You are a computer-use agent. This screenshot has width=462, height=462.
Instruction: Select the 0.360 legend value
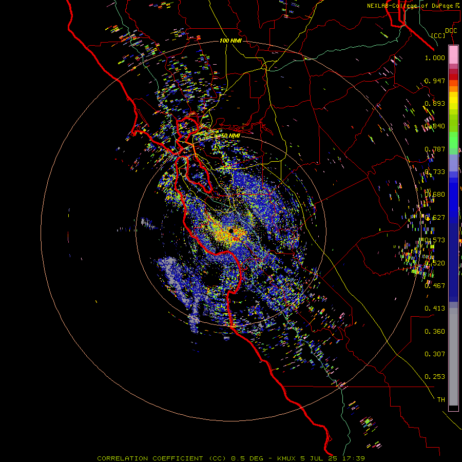[435, 331]
